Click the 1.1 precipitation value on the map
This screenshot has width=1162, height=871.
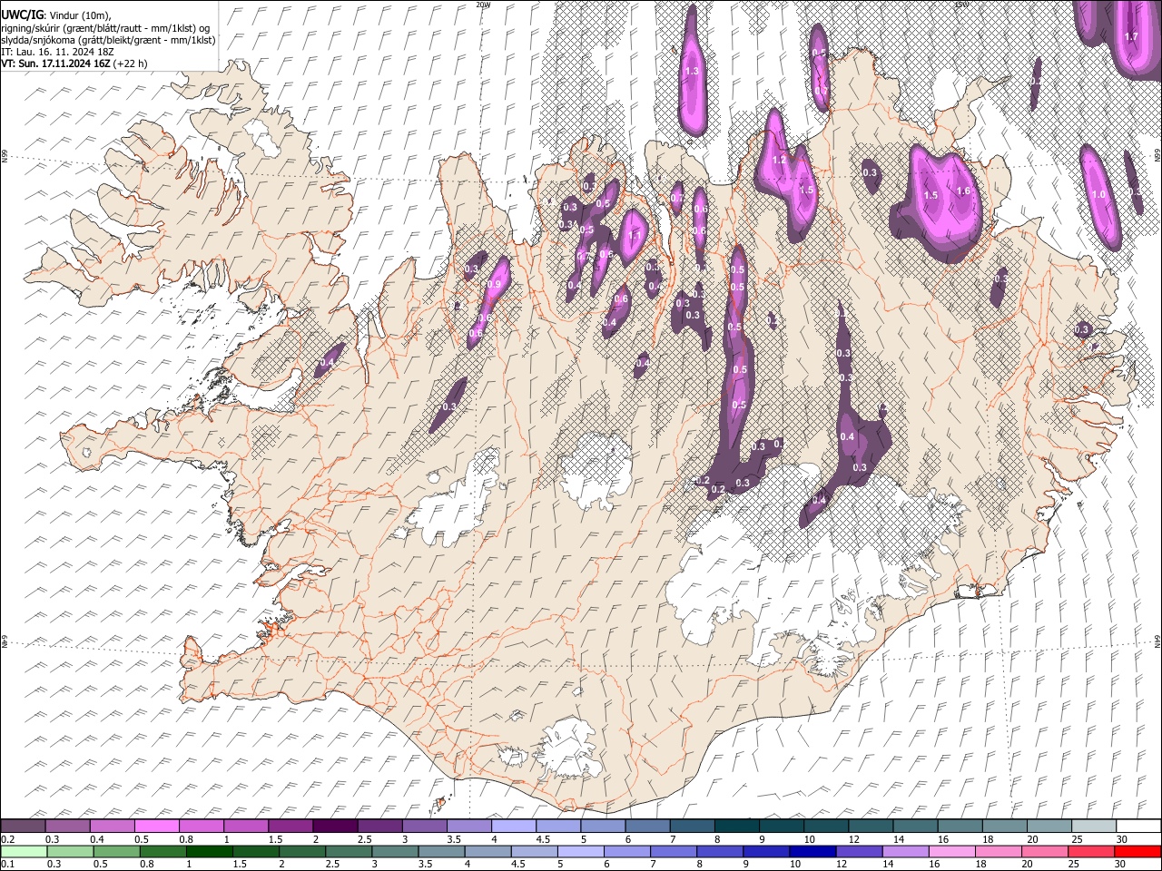click(x=635, y=234)
